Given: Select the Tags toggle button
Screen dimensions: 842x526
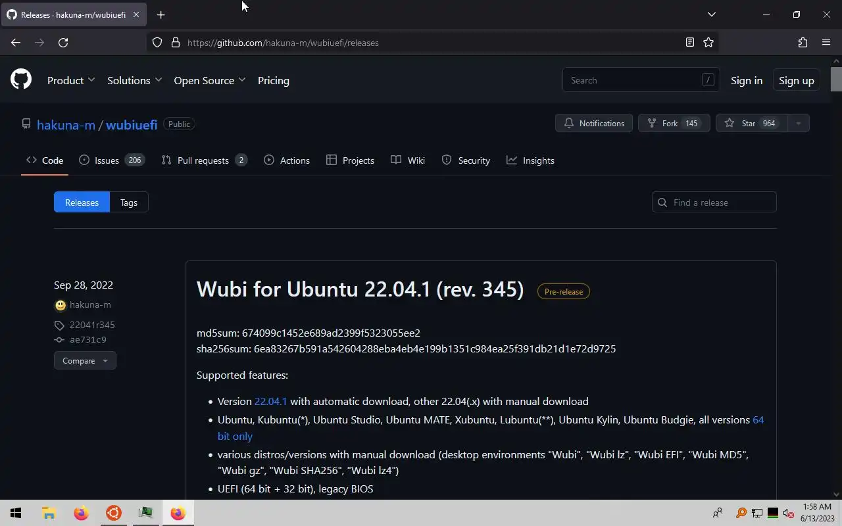Looking at the screenshot, I should point(129,203).
